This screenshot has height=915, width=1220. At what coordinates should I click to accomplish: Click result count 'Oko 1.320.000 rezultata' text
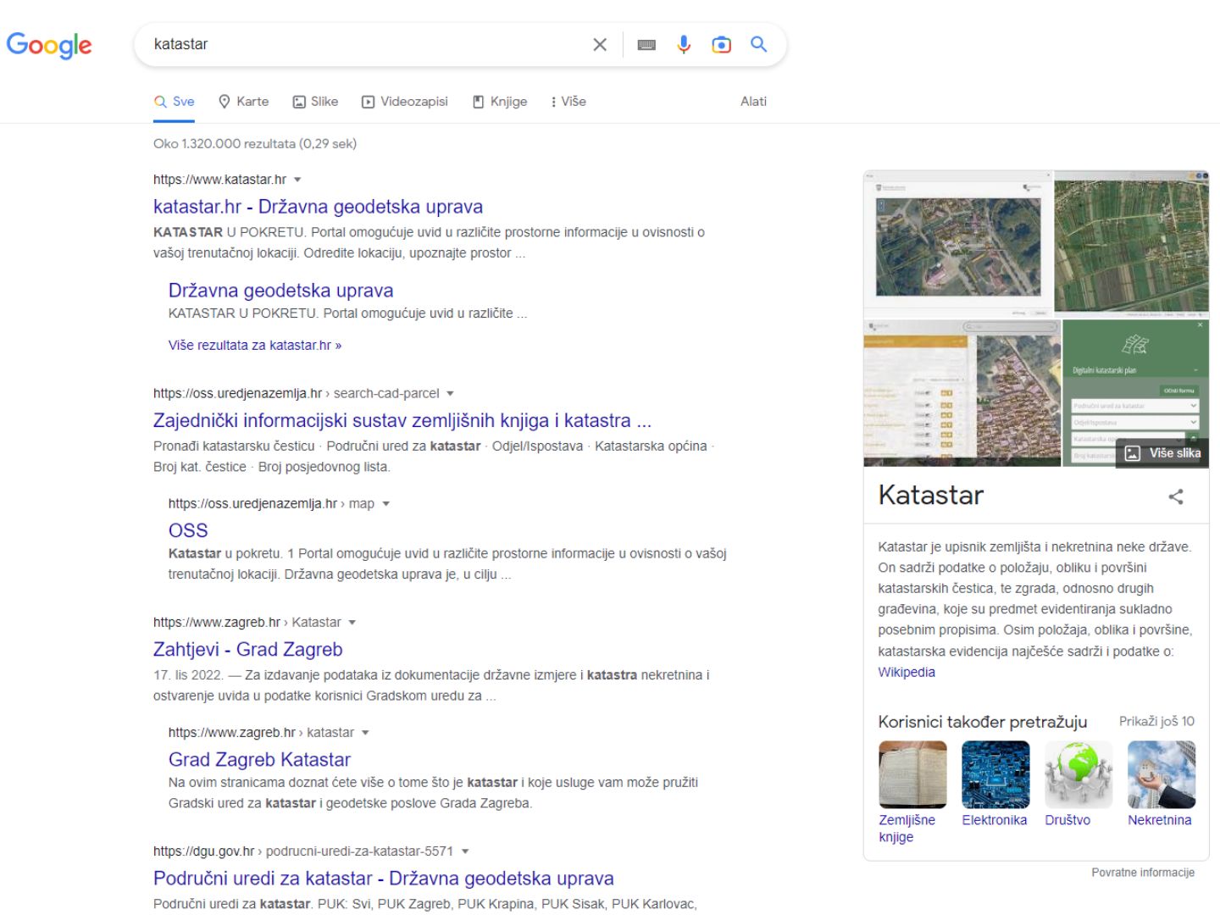255,144
